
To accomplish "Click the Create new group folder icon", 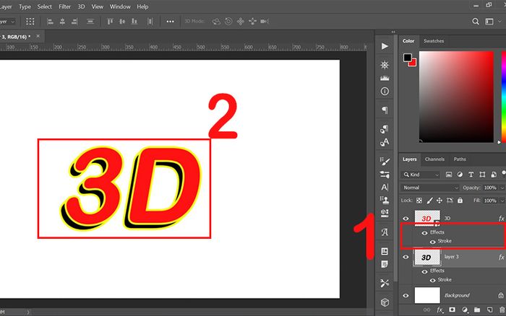I will coord(477,310).
